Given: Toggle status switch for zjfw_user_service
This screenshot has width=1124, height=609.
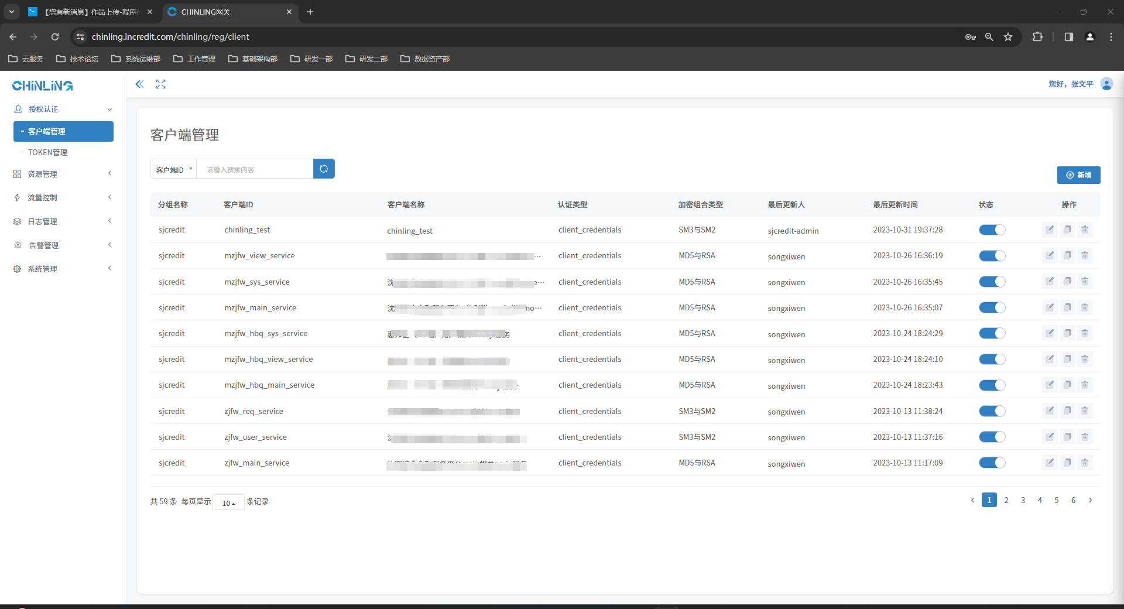Looking at the screenshot, I should click(x=992, y=437).
